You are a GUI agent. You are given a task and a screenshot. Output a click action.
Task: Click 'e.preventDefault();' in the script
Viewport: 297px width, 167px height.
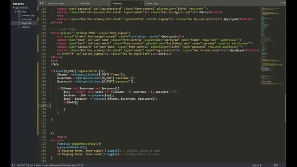72,147
